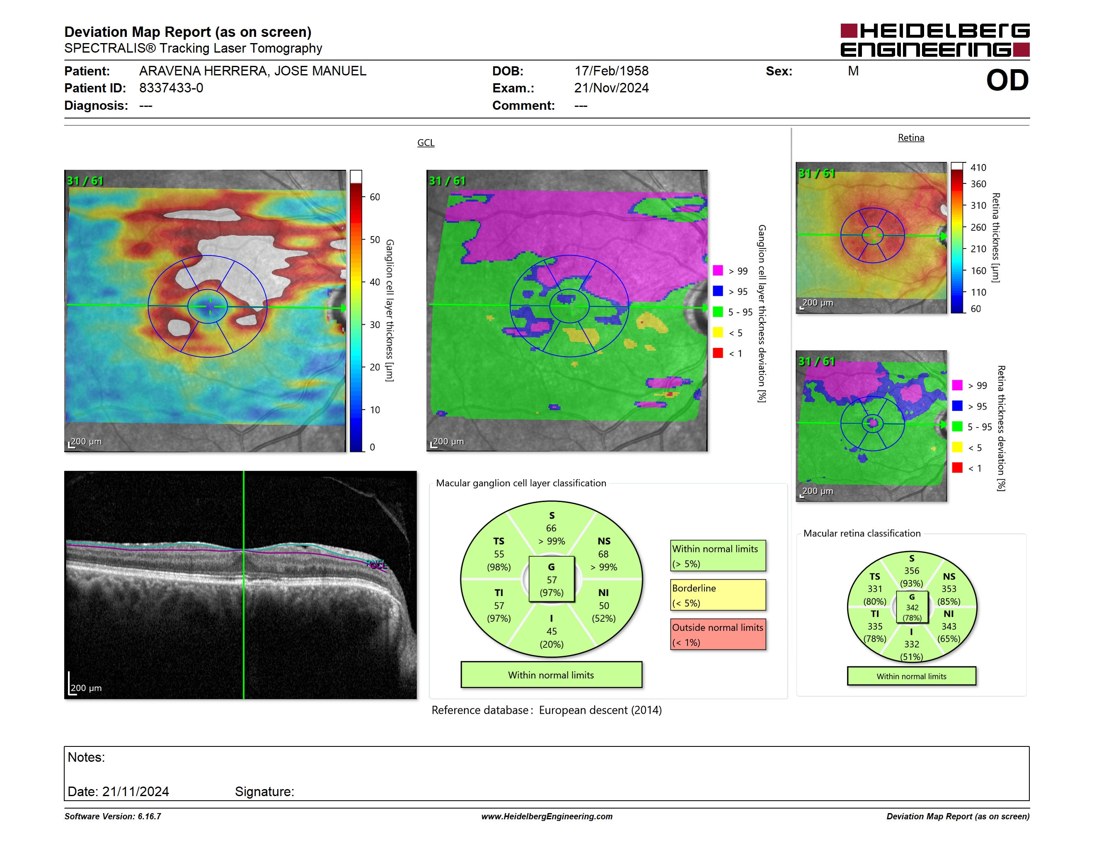This screenshot has width=1094, height=845.
Task: Select GCL sector I with value 45
Action: 551,631
